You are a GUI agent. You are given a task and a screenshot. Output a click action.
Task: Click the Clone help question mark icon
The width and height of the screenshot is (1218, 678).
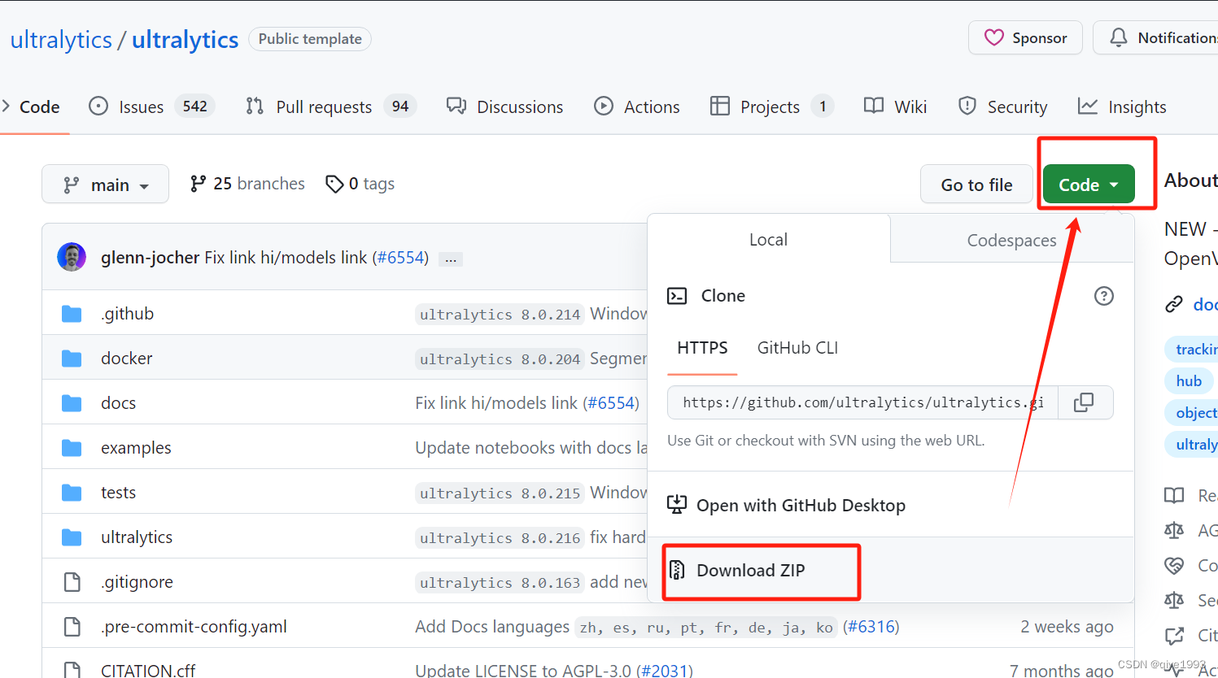pyautogui.click(x=1104, y=296)
